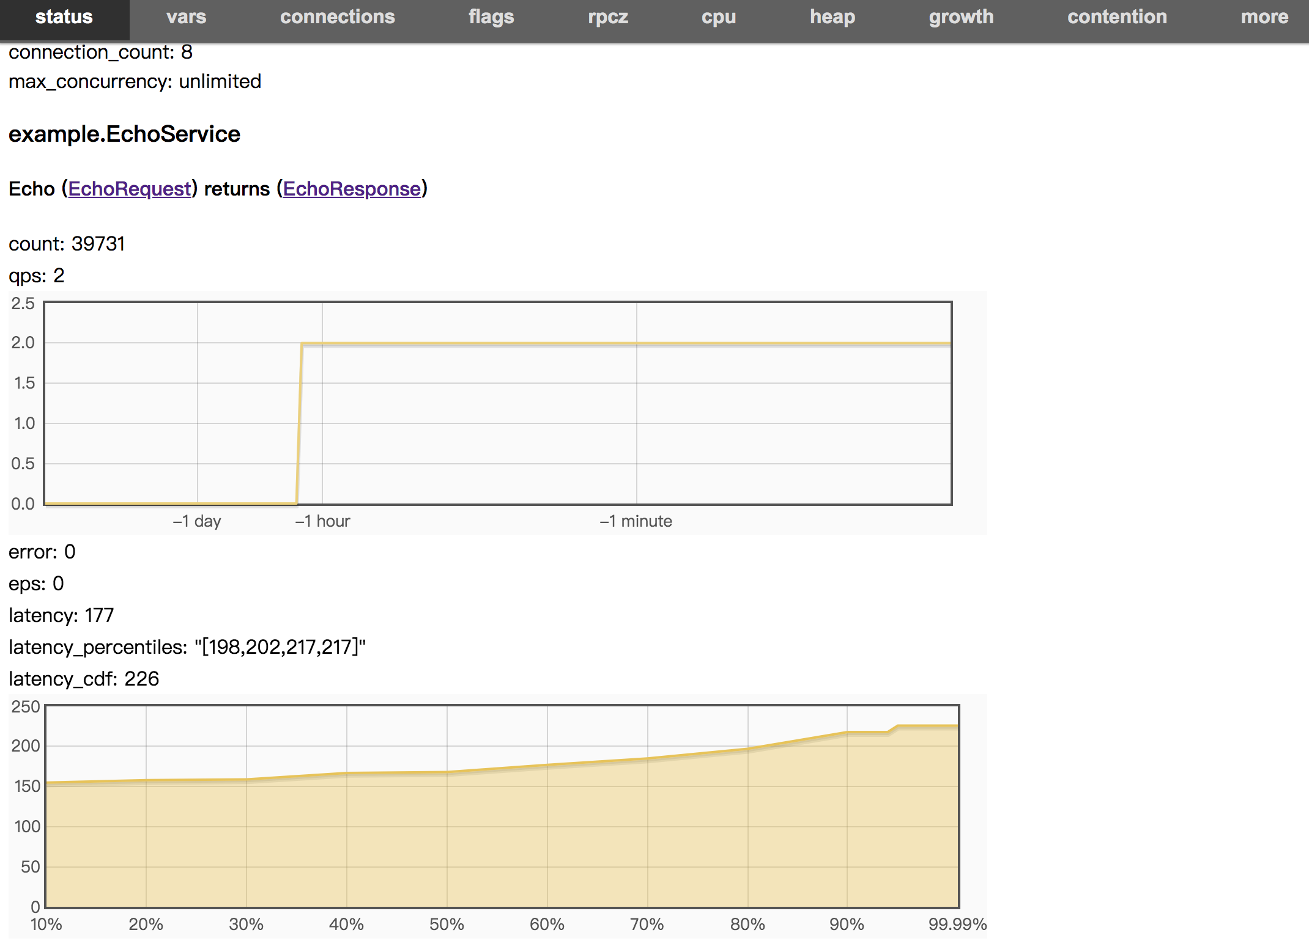Open the EchoRequest link

click(130, 189)
